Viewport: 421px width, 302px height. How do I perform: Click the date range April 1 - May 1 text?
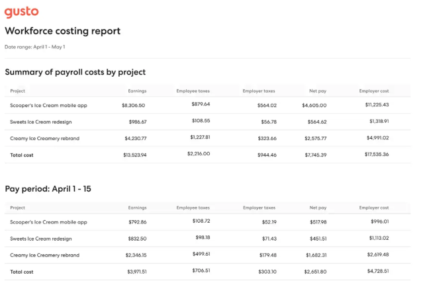point(34,47)
